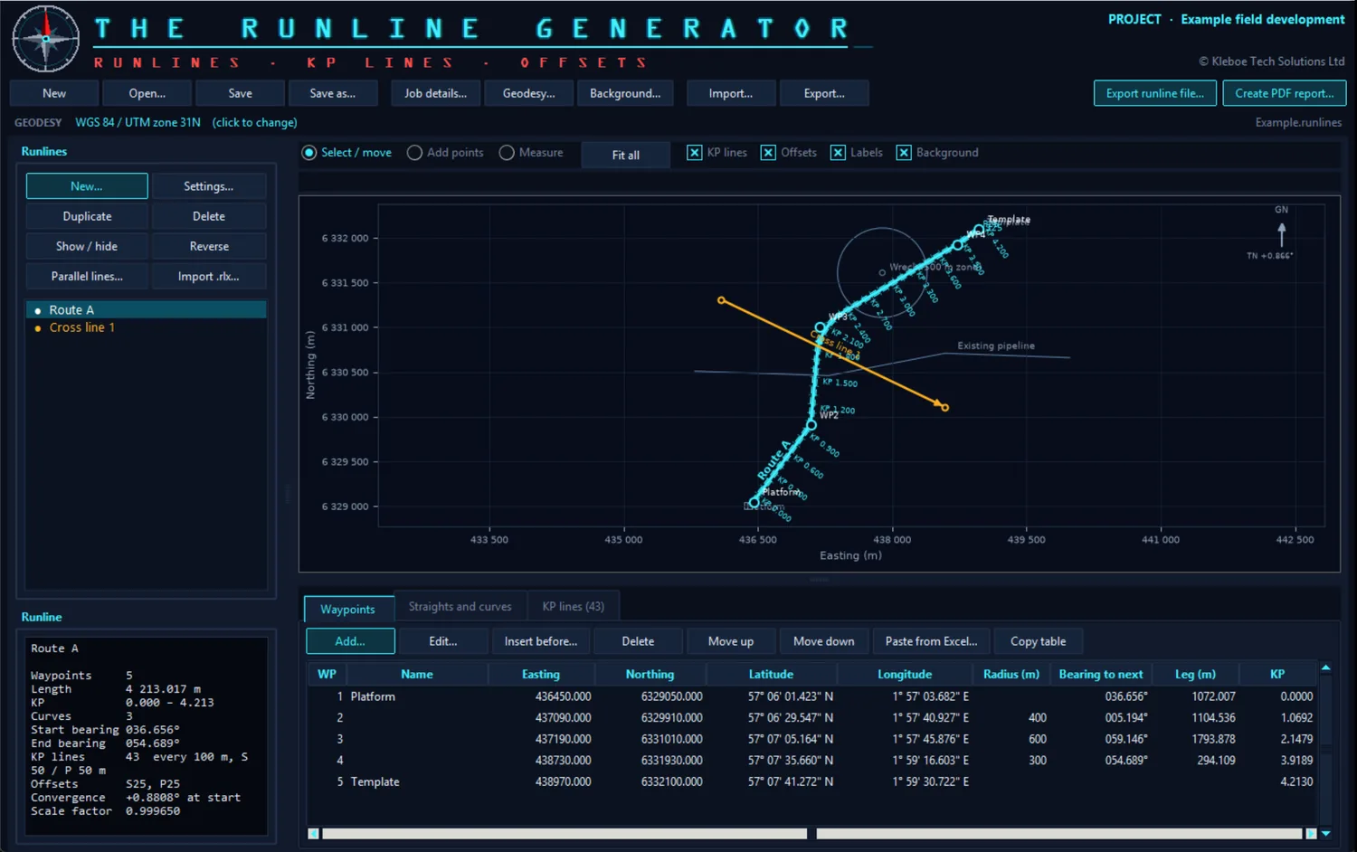Click the Northing column header
Image resolution: width=1357 pixels, height=852 pixels.
[x=650, y=674]
